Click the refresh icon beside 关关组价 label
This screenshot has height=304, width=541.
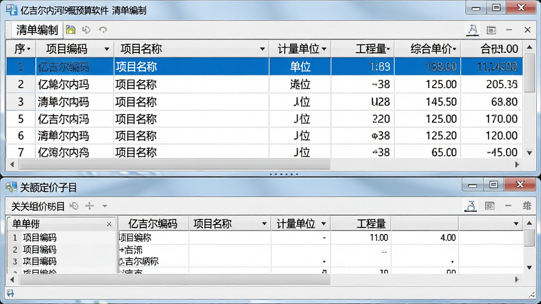tap(74, 206)
